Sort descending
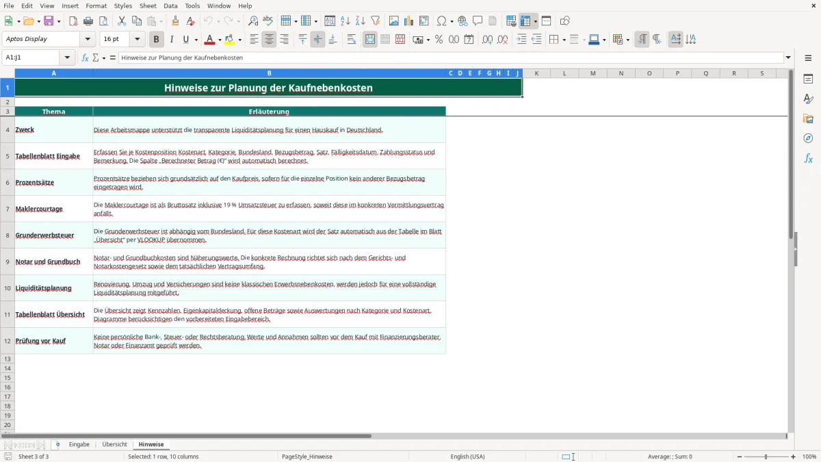The image size is (821, 462). (x=361, y=21)
